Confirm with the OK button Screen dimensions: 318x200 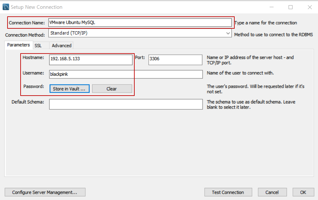[303, 192]
